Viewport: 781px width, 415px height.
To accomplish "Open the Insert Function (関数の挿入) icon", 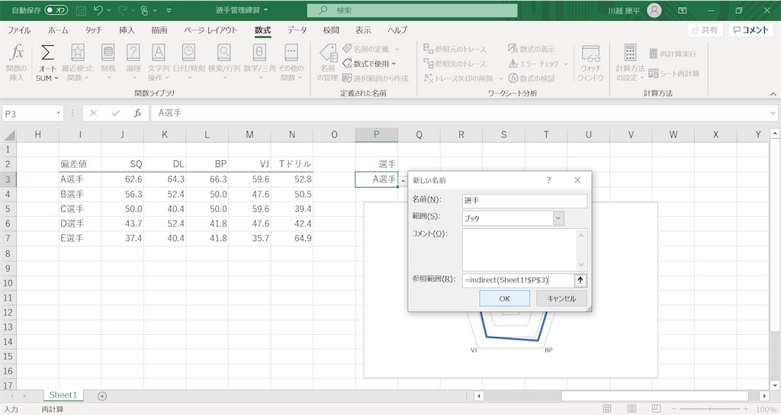I will [x=17, y=63].
